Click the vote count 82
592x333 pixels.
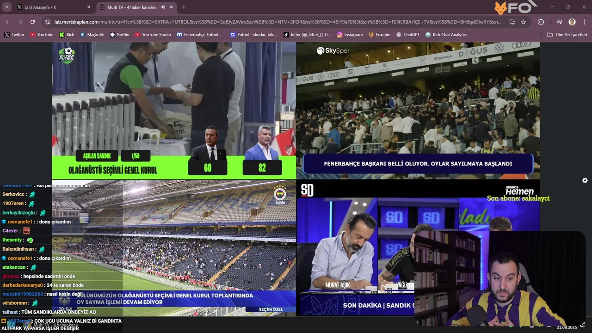click(x=262, y=168)
